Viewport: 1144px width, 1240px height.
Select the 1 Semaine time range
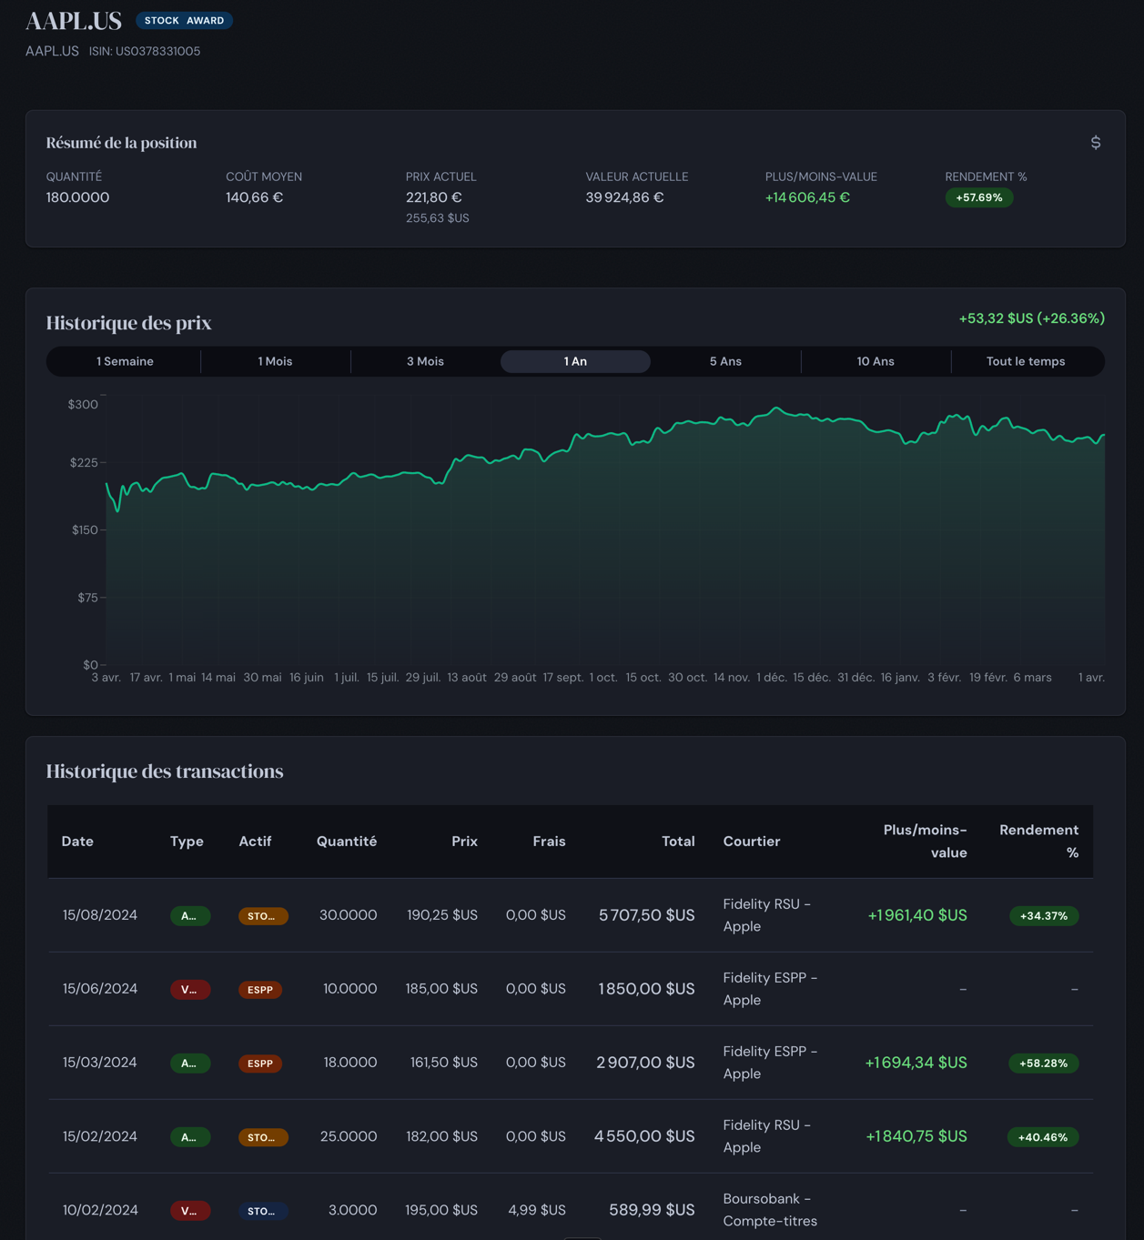coord(125,361)
